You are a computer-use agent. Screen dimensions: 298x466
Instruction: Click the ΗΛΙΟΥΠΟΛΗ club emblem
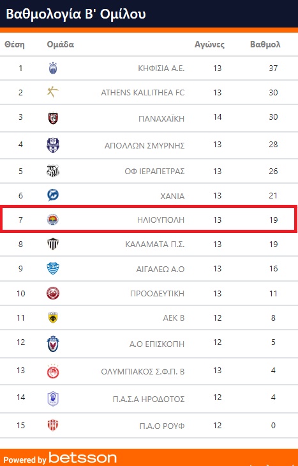click(53, 220)
